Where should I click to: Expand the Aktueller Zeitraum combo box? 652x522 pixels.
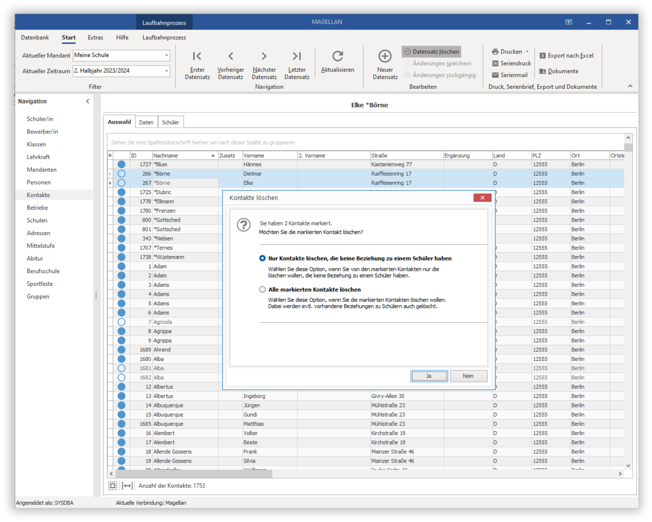point(167,71)
